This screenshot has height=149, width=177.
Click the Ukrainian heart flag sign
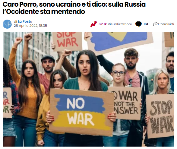click(120, 43)
